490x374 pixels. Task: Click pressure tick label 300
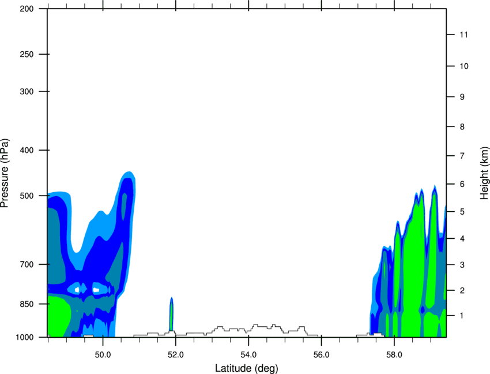(27, 91)
